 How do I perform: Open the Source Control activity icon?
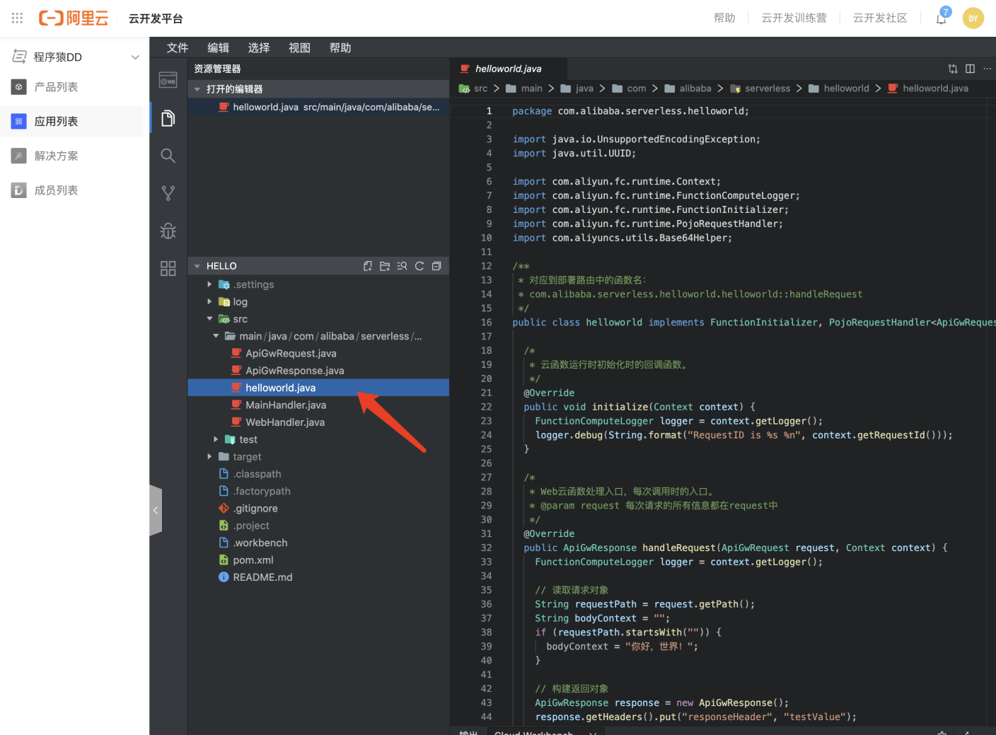point(168,193)
